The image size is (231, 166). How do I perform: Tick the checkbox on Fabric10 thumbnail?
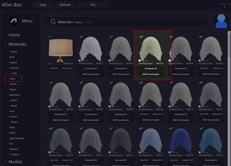(x=170, y=106)
